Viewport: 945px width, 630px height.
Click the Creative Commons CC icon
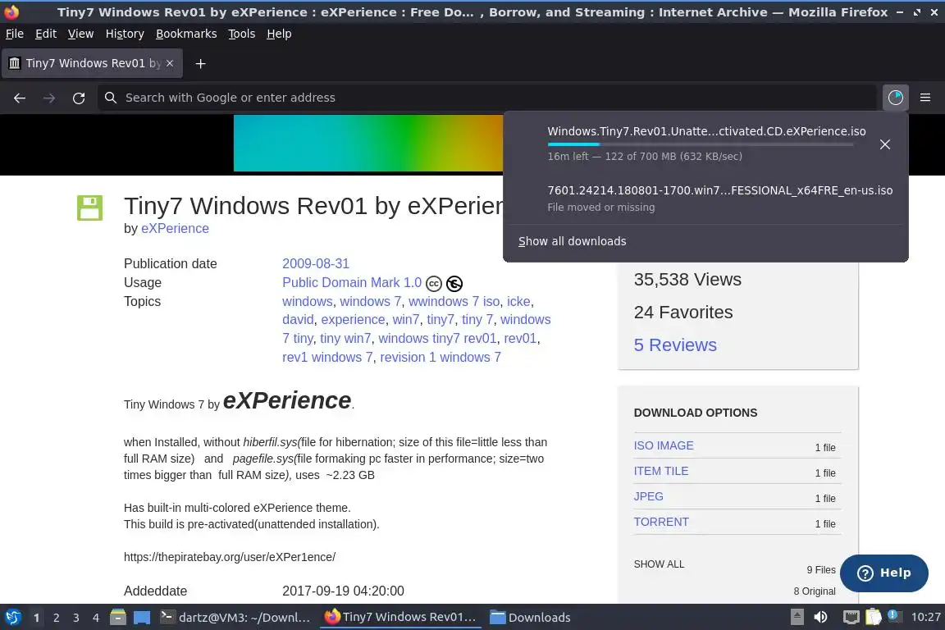[434, 283]
